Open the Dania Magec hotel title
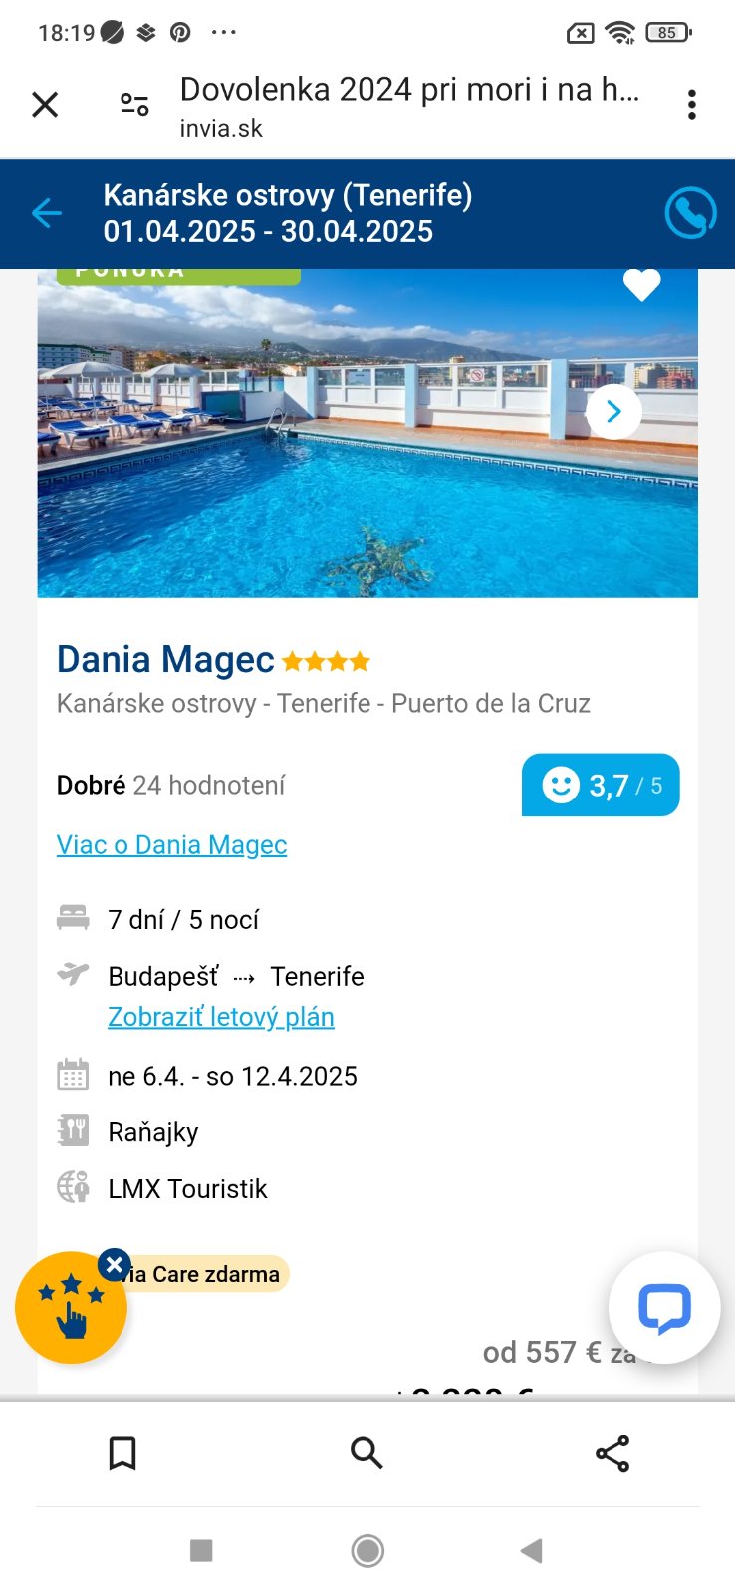 (x=165, y=660)
